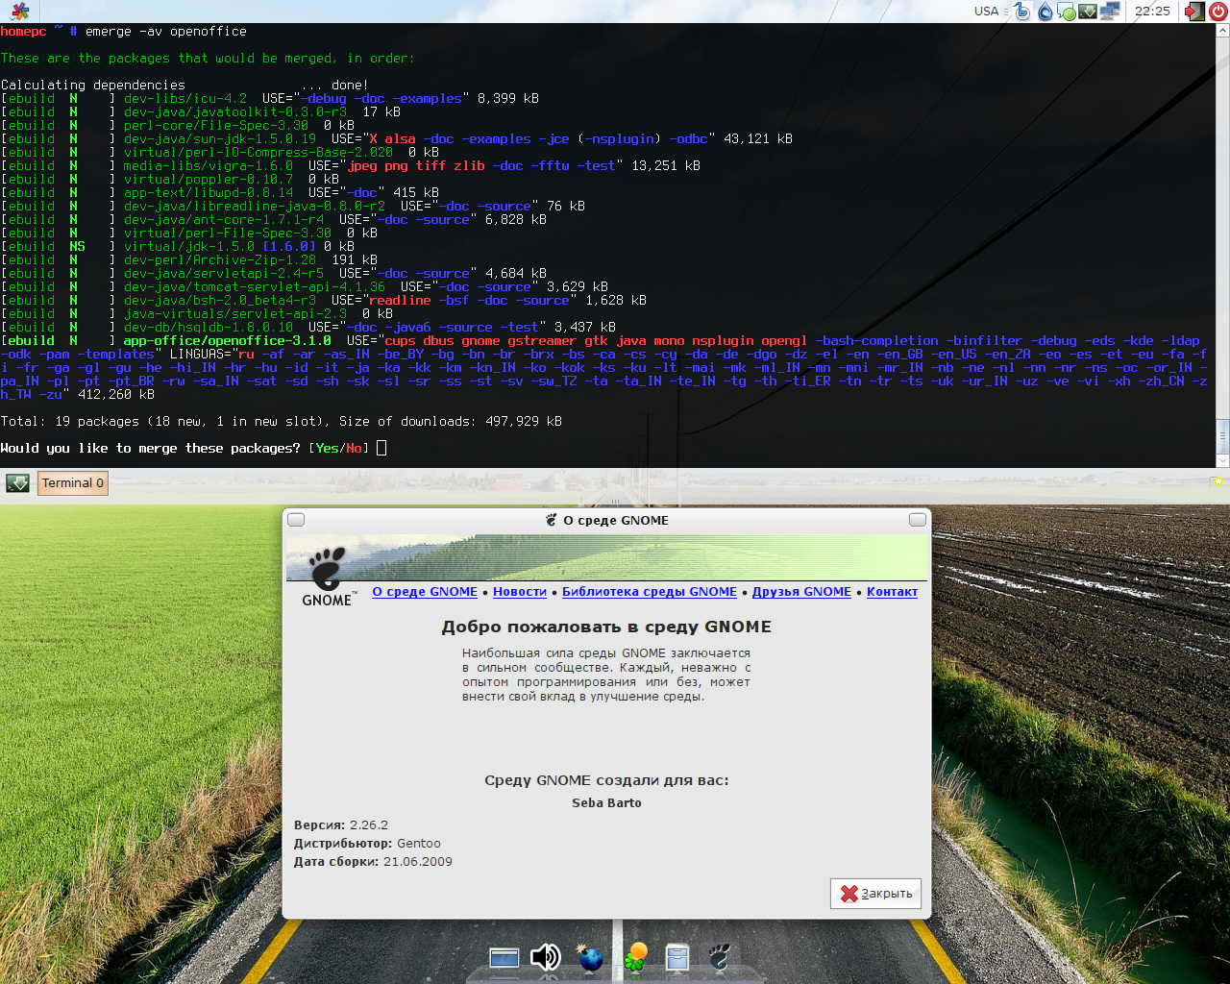
Task: Click the GNOME foot logo in dialog
Action: coord(327,577)
